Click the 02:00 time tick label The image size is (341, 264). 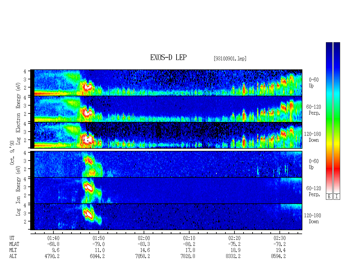click(144, 238)
